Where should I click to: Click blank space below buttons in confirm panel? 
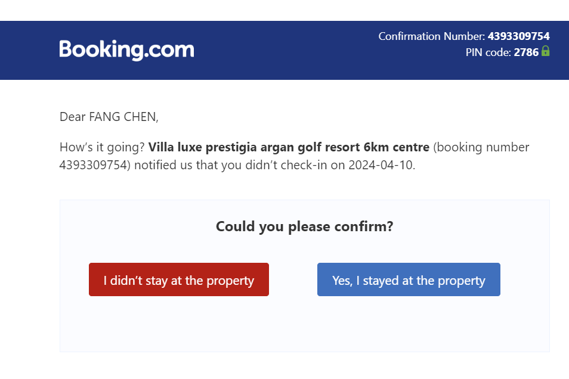304,325
